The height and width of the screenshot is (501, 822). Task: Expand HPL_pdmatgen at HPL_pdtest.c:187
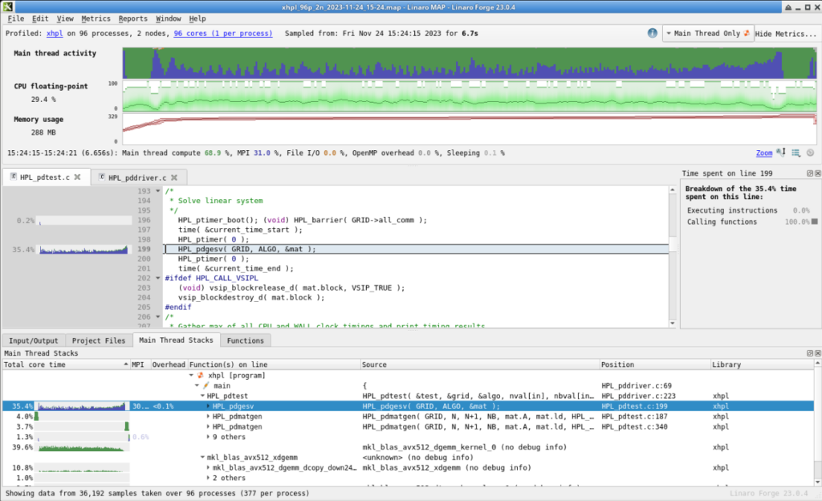click(x=208, y=417)
